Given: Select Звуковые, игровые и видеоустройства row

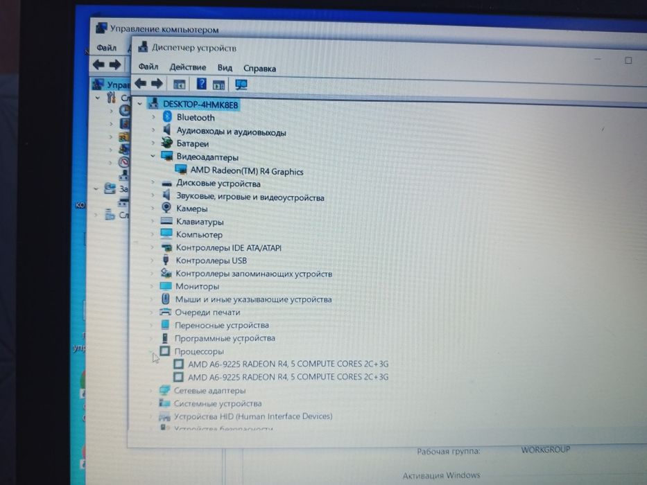Looking at the screenshot, I should pyautogui.click(x=250, y=197).
